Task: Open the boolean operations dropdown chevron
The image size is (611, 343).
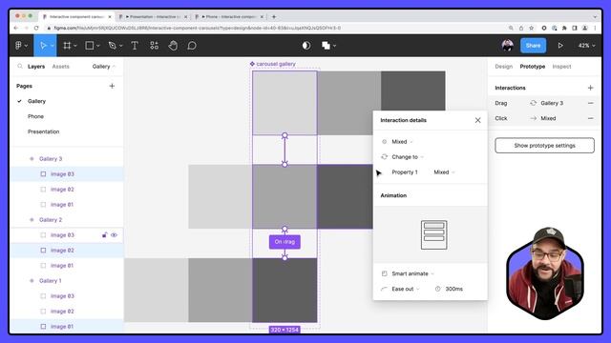Action: (334, 46)
